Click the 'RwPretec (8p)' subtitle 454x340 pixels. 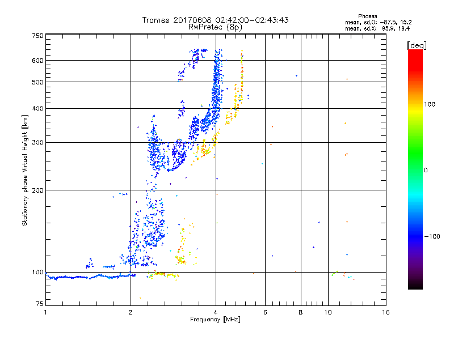(215, 27)
